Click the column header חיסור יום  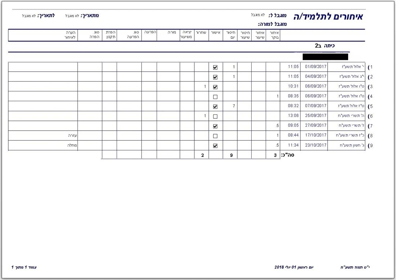(231, 35)
